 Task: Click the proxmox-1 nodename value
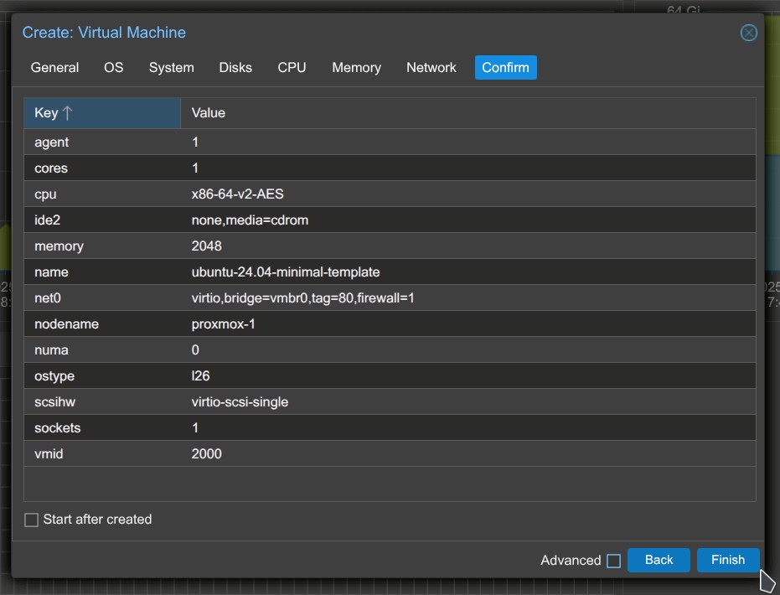(x=224, y=323)
